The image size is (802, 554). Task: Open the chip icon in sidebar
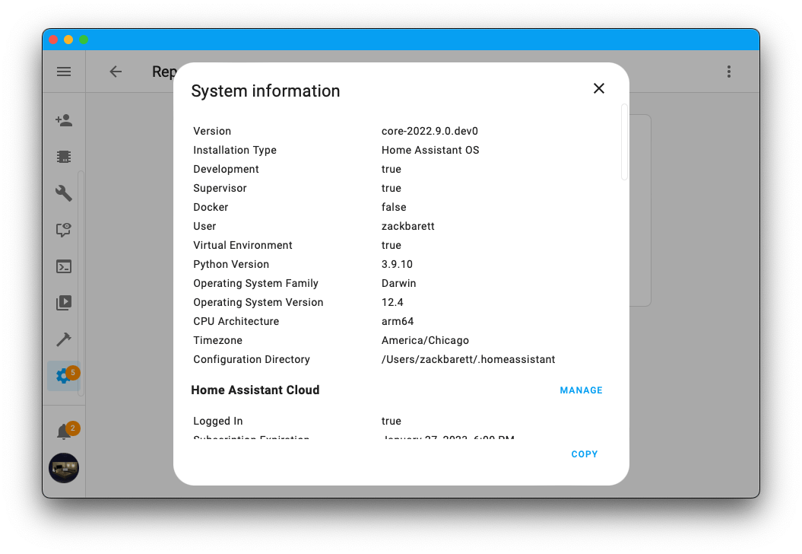[x=64, y=157]
